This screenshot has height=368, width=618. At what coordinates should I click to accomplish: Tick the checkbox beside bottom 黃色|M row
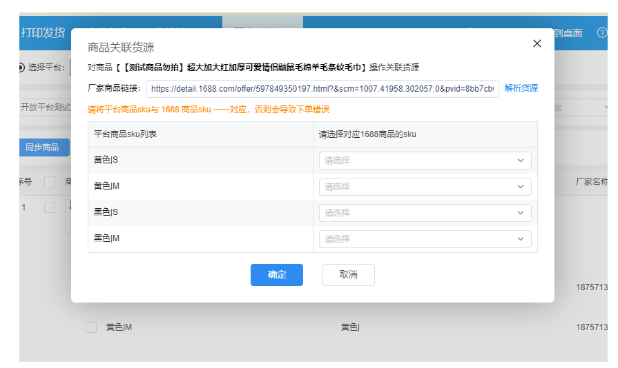[91, 327]
